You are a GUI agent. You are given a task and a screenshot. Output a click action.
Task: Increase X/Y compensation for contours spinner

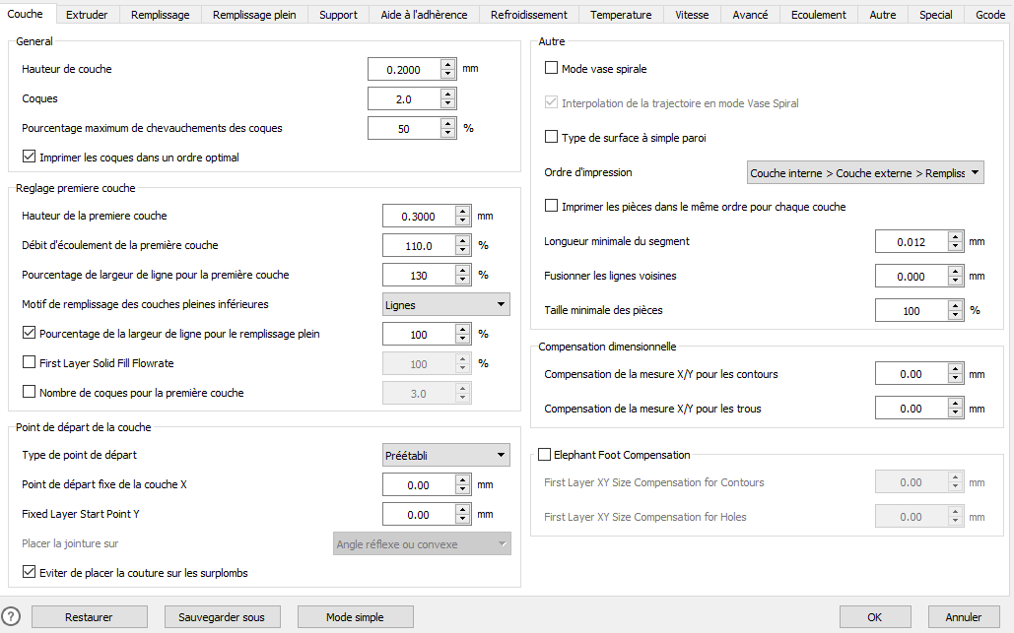point(955,369)
